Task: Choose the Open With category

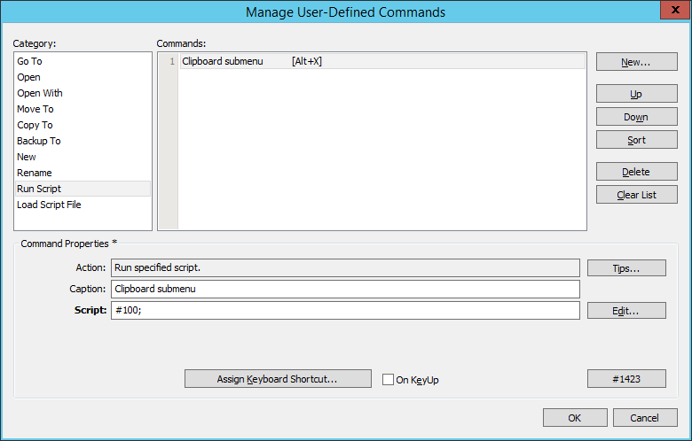Action: click(40, 93)
